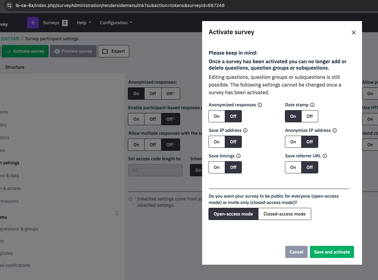Click info icon beside Anonymized responses

[x=260, y=105]
